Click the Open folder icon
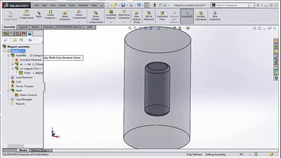 115,5
